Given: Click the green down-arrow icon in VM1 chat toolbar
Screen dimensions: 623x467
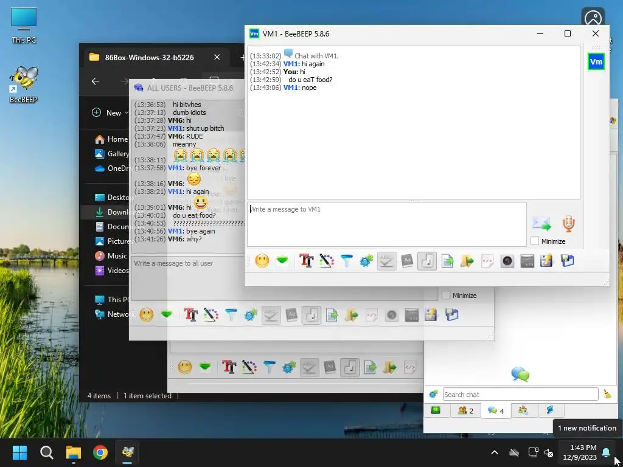Looking at the screenshot, I should (x=282, y=261).
